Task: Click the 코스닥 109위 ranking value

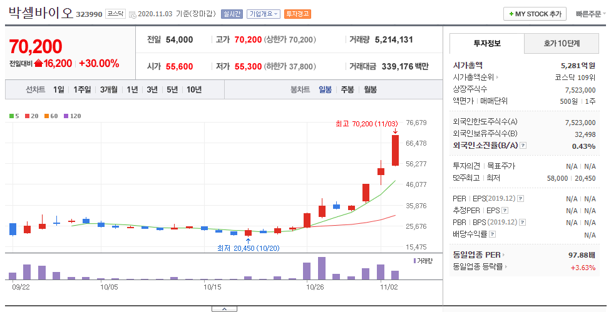Action: coord(575,78)
